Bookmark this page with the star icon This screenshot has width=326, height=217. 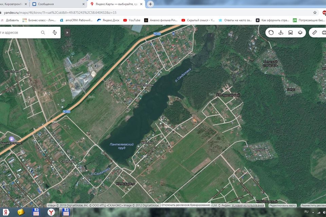[x=315, y=13]
